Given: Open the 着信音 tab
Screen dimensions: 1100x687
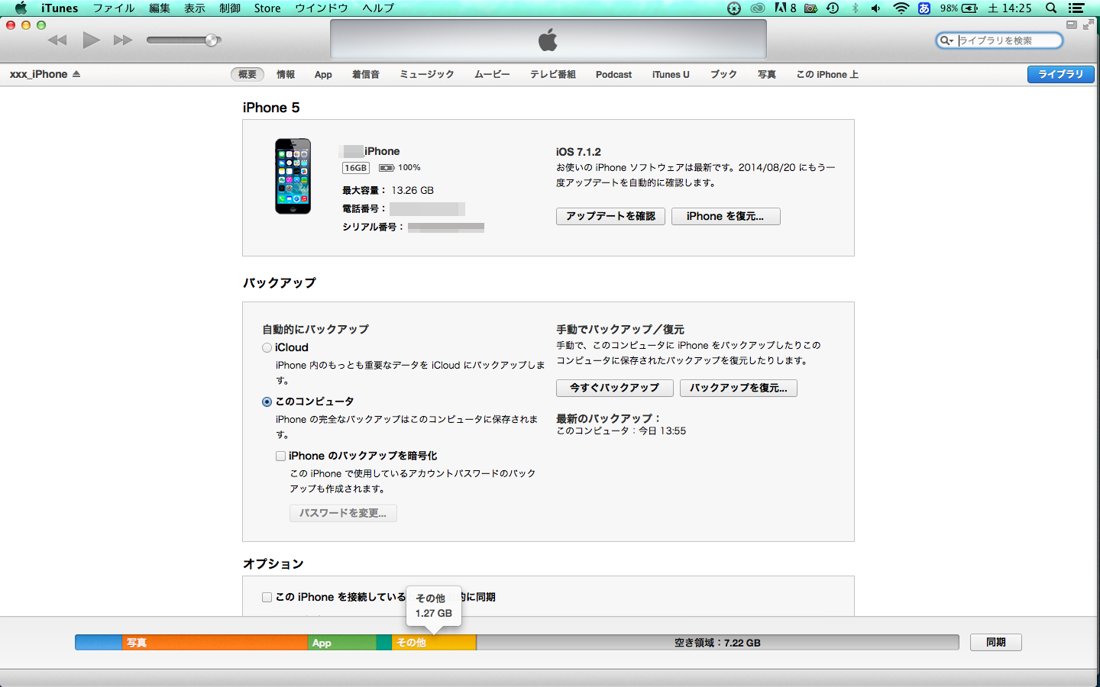Looking at the screenshot, I should [x=366, y=74].
